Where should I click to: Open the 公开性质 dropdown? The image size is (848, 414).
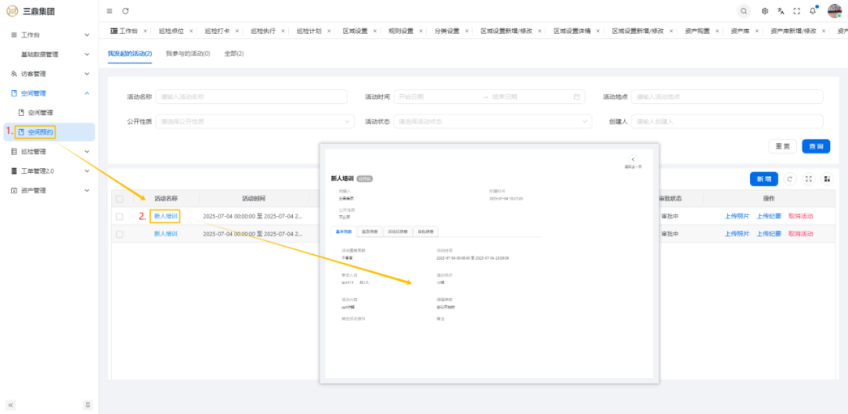coord(255,121)
